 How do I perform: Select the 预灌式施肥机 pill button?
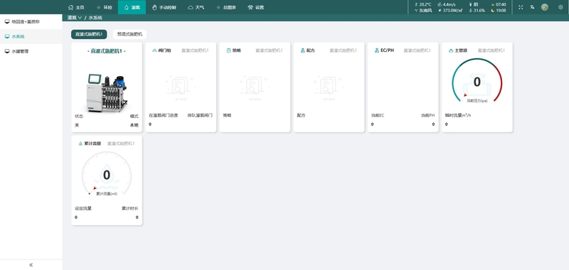129,34
